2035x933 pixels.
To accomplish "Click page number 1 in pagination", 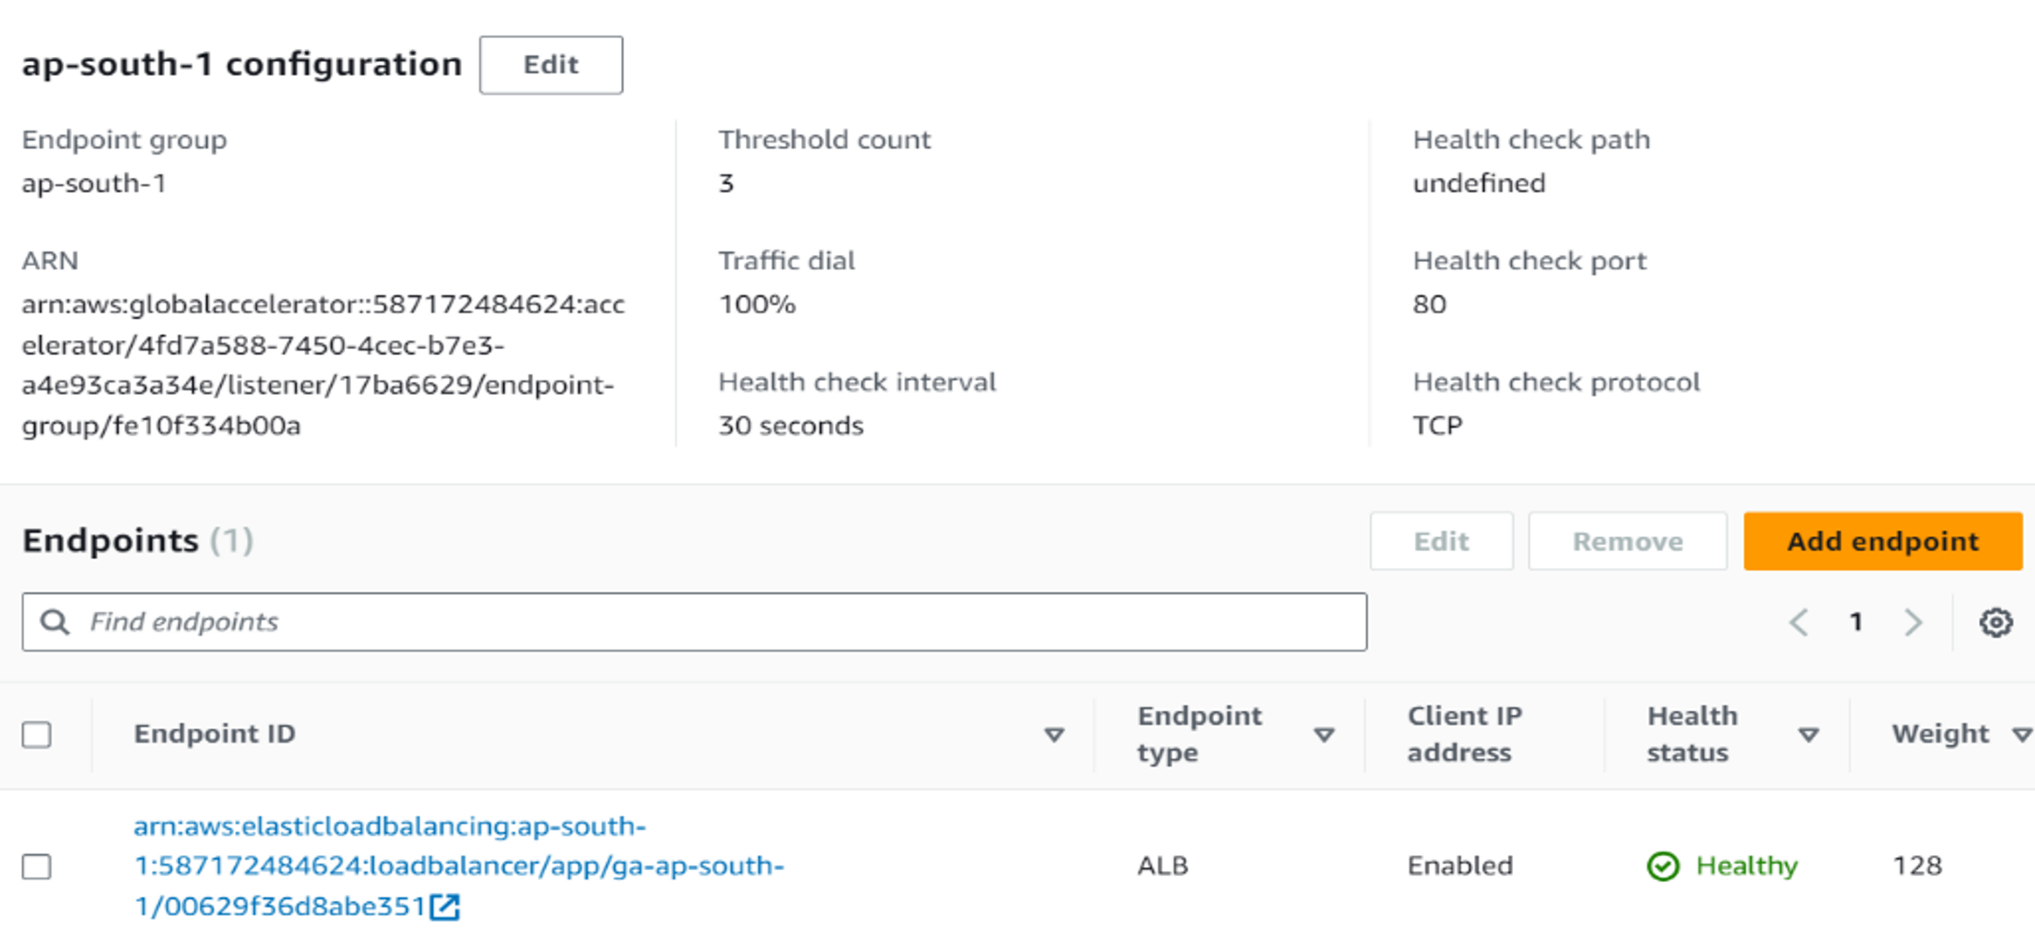I will coord(1856,622).
